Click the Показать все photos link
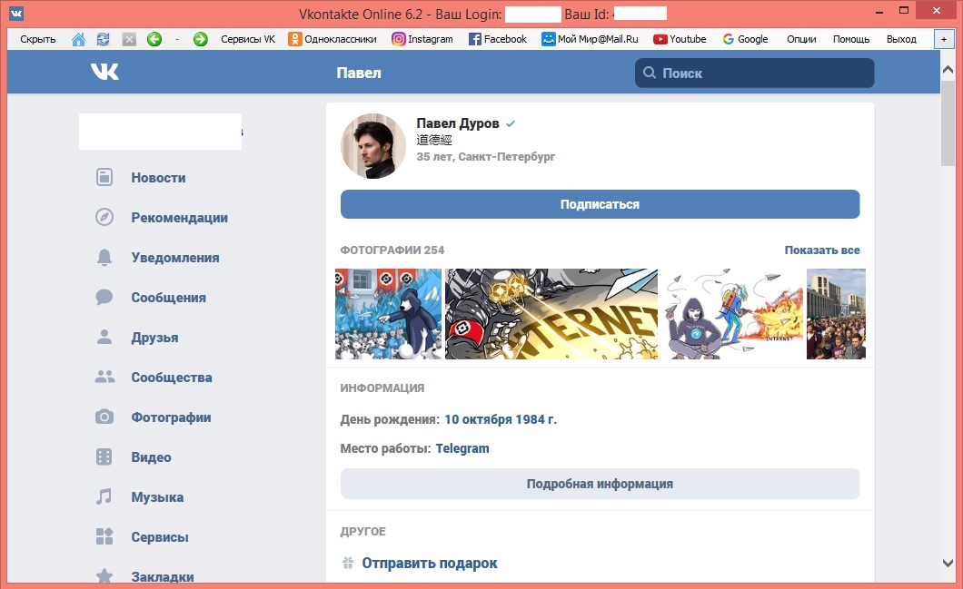The width and height of the screenshot is (963, 589). pyautogui.click(x=822, y=250)
